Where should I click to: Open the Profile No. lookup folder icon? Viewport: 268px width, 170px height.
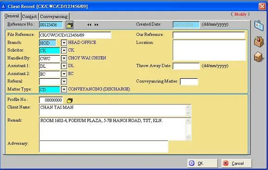(70, 100)
